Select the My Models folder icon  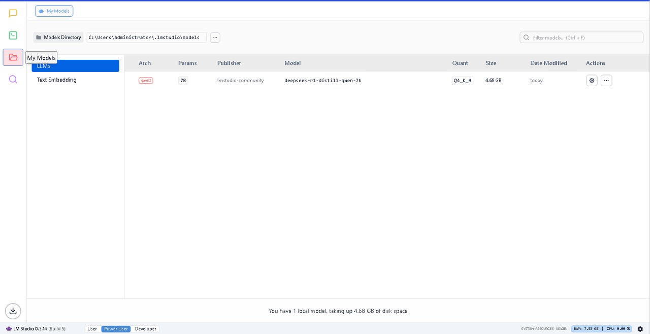click(x=13, y=57)
